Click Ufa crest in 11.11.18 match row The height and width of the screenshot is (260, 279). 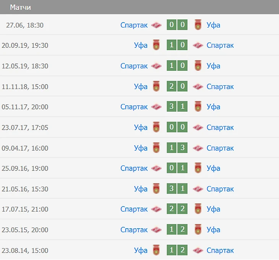click(156, 86)
